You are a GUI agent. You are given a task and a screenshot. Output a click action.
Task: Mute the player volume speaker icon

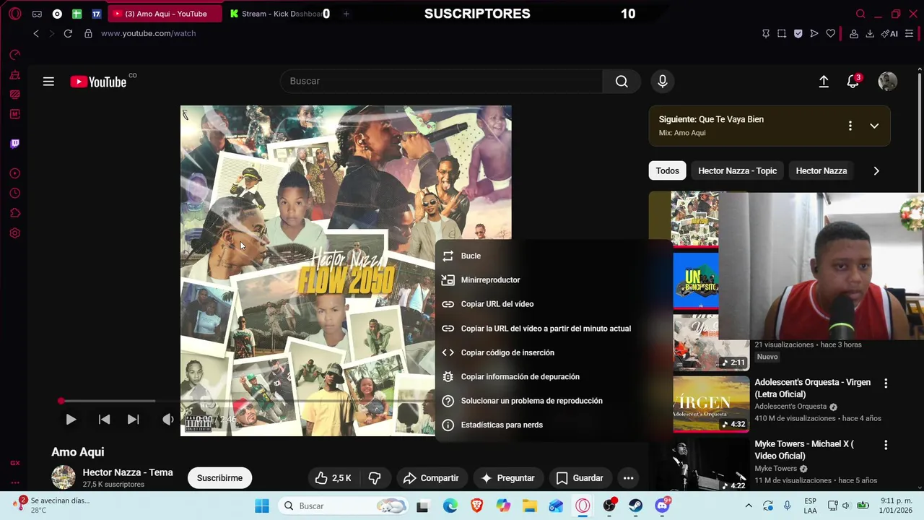167,419
